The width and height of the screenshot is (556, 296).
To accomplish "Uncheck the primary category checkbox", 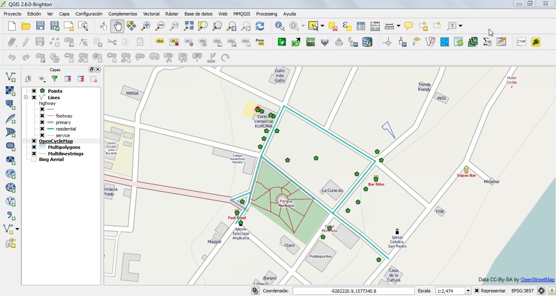I will point(42,122).
